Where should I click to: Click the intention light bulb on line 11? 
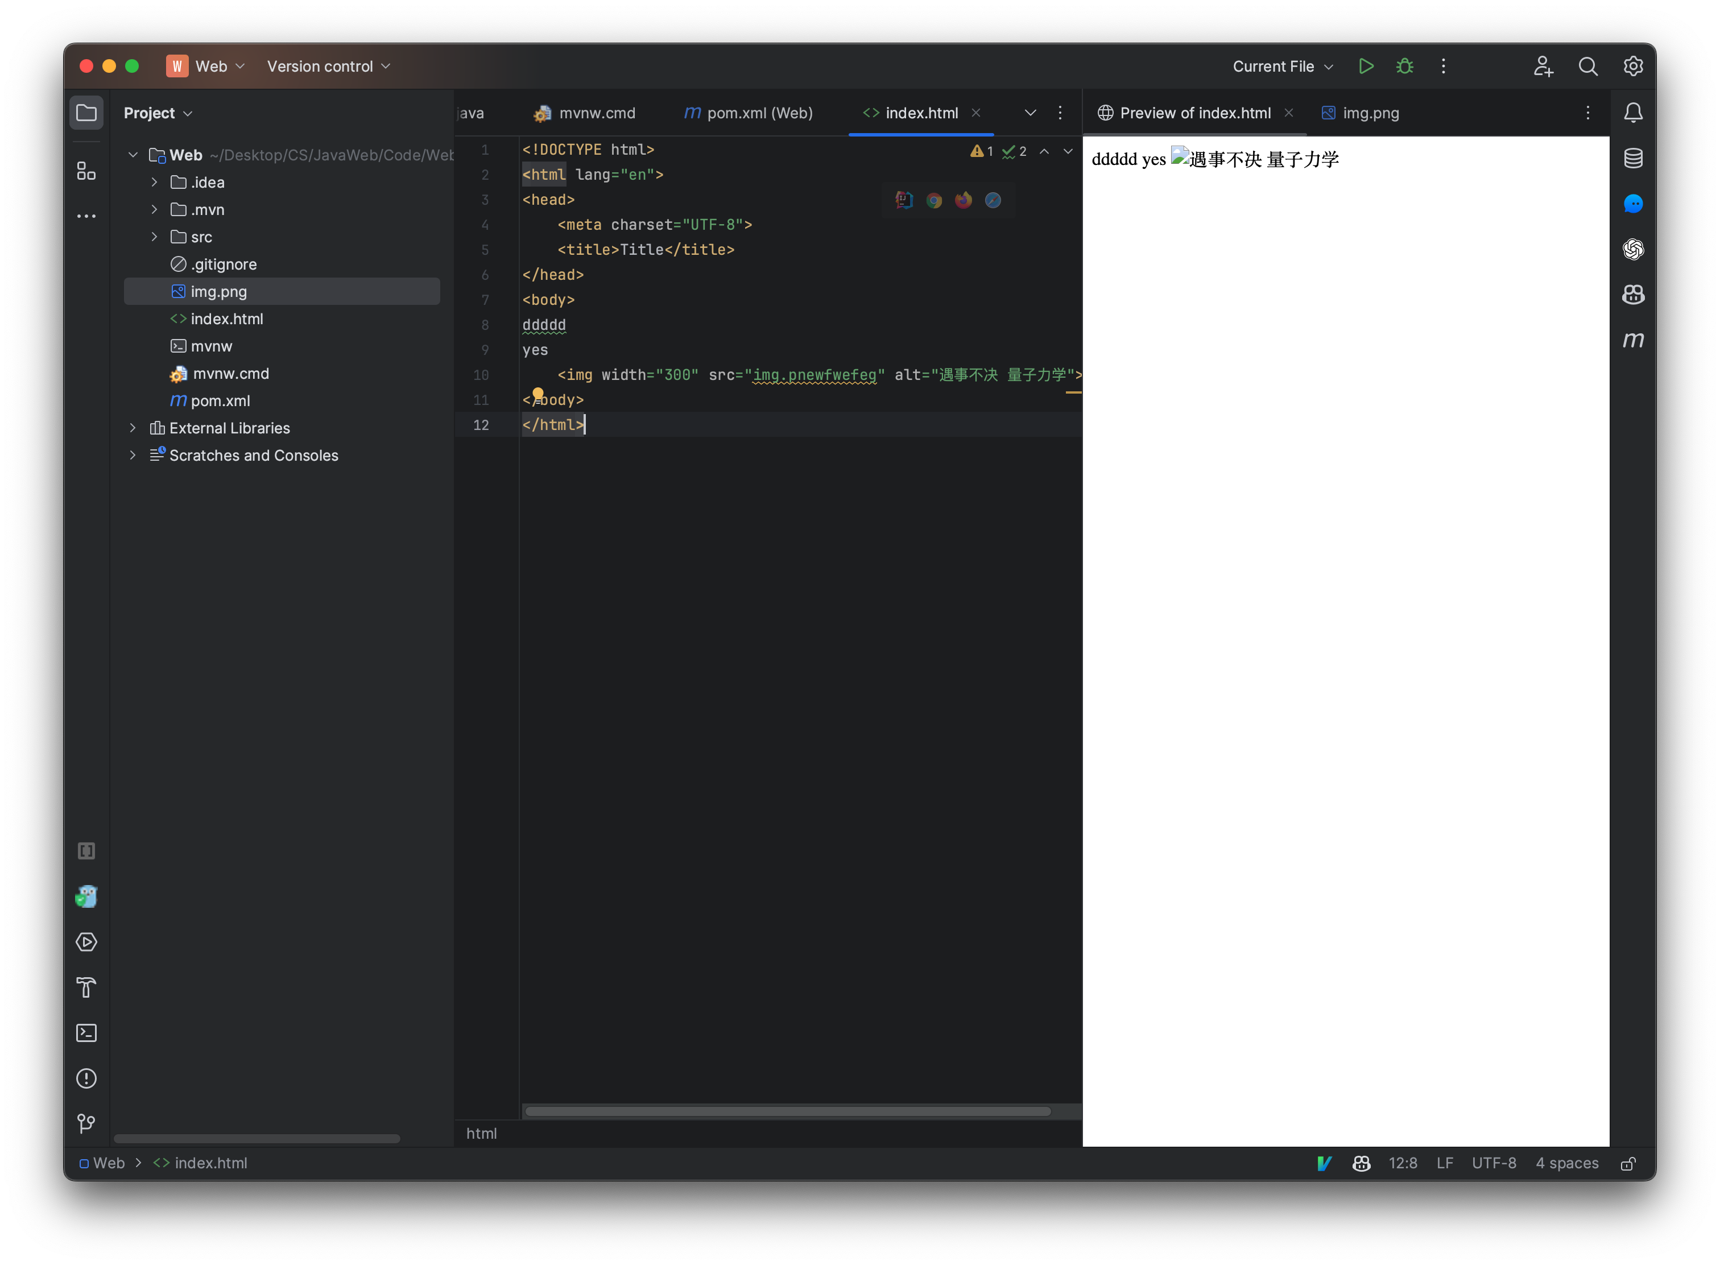[x=539, y=395]
